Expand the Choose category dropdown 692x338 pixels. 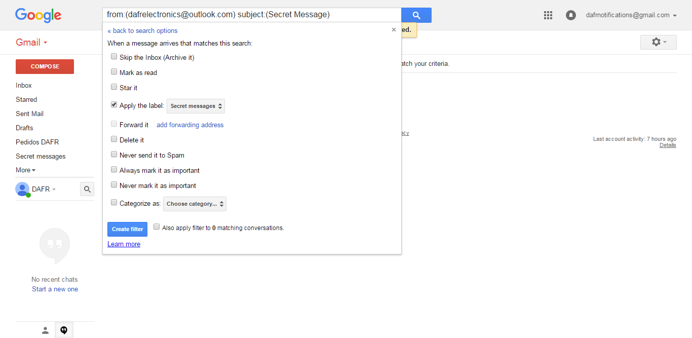tap(195, 204)
